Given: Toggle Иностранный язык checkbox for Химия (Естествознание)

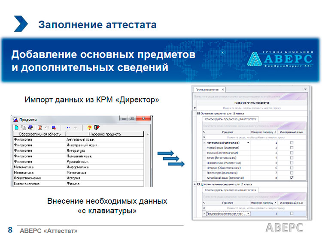Looking at the screenshot, I should click(x=292, y=158).
